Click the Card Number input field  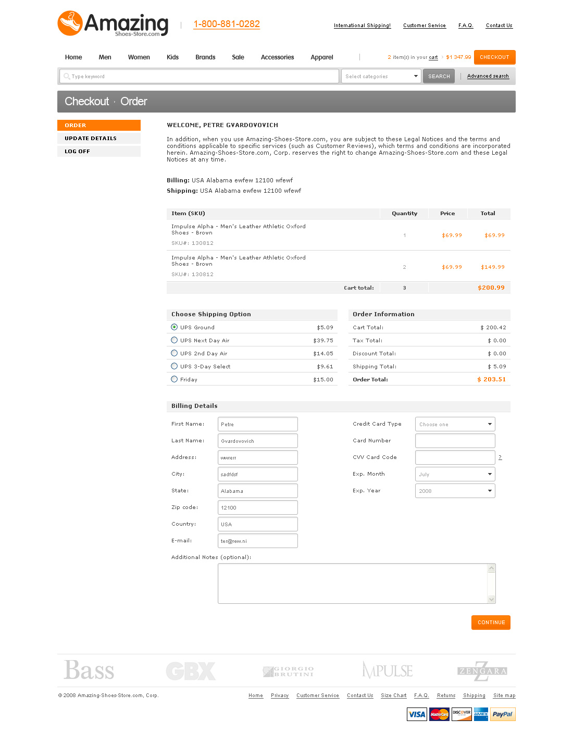[x=455, y=441]
